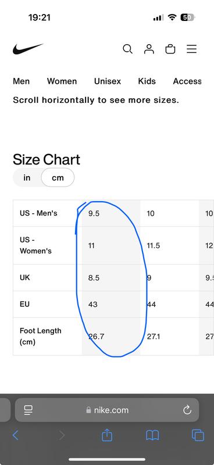
Task: Open the Kids category tab
Action: click(x=147, y=81)
